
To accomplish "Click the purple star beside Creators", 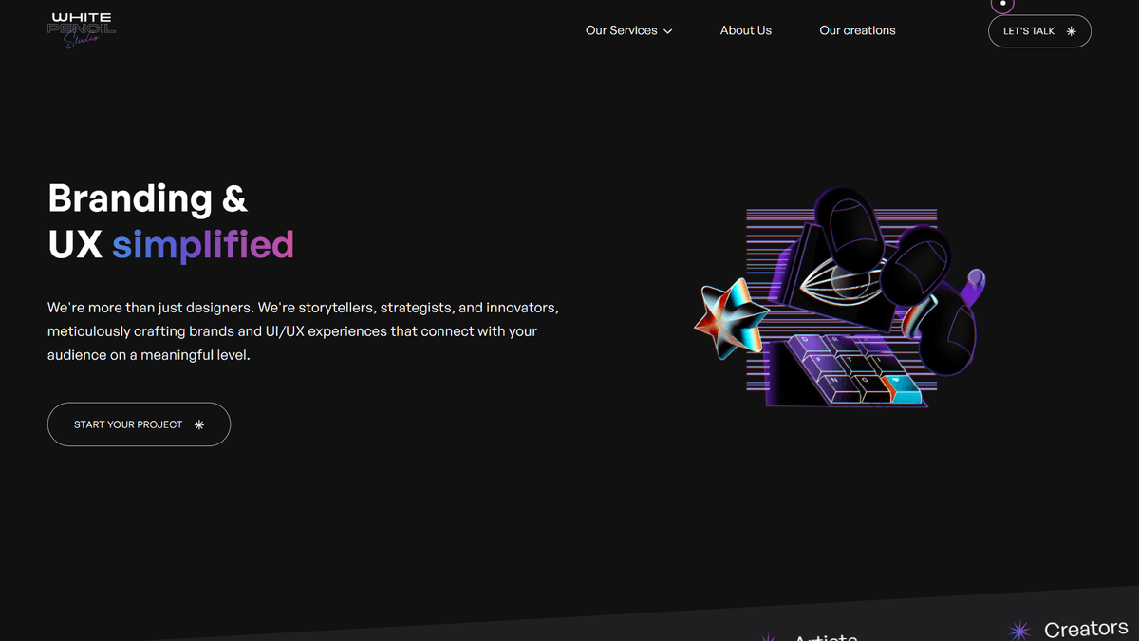I will click(1018, 631).
